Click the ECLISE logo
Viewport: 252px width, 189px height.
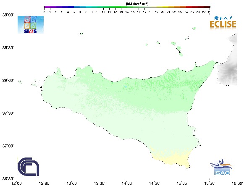click(223, 23)
